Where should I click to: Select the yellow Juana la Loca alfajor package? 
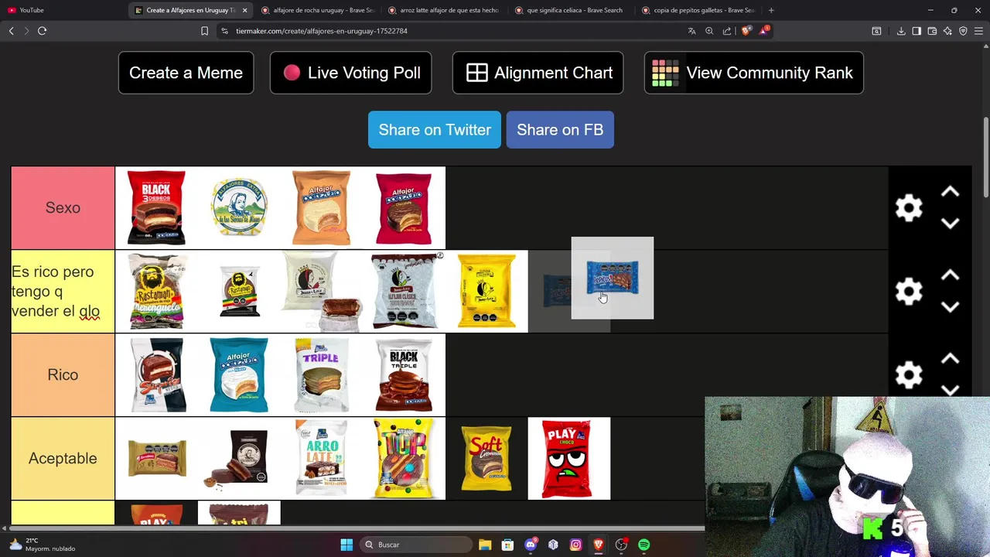coord(486,292)
